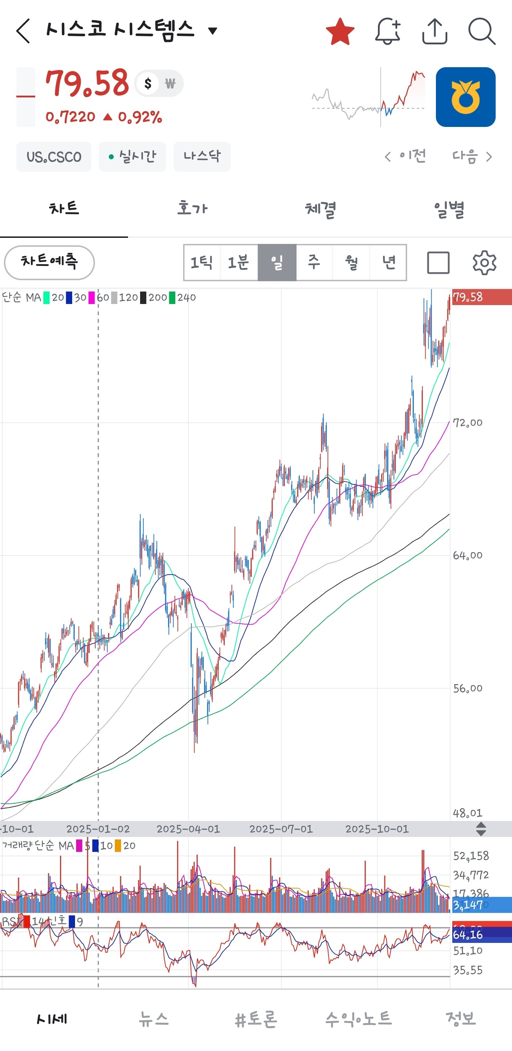Select the 년 yearly chart interval
Viewport: 512px width, 1051px height.
[388, 262]
